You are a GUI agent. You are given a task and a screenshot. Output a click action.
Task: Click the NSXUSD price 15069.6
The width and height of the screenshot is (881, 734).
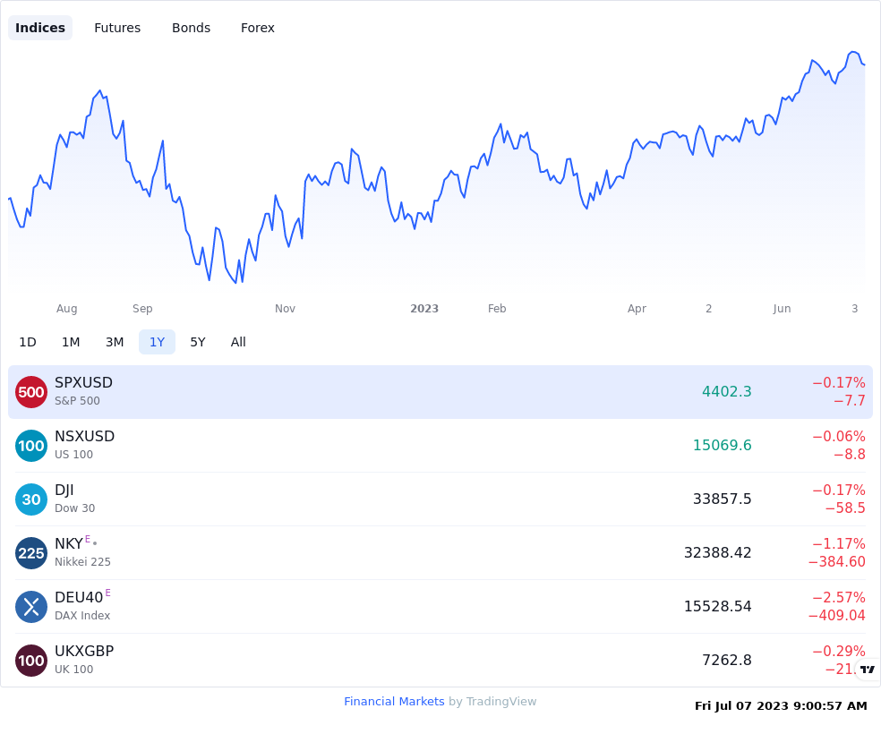click(x=722, y=446)
